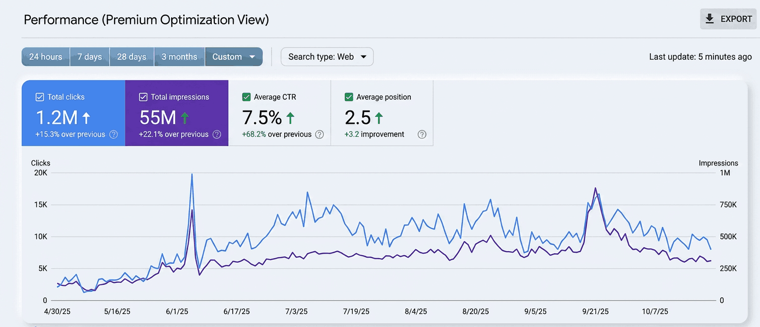760x327 pixels.
Task: Untick the Average position checkbox
Action: [x=349, y=97]
